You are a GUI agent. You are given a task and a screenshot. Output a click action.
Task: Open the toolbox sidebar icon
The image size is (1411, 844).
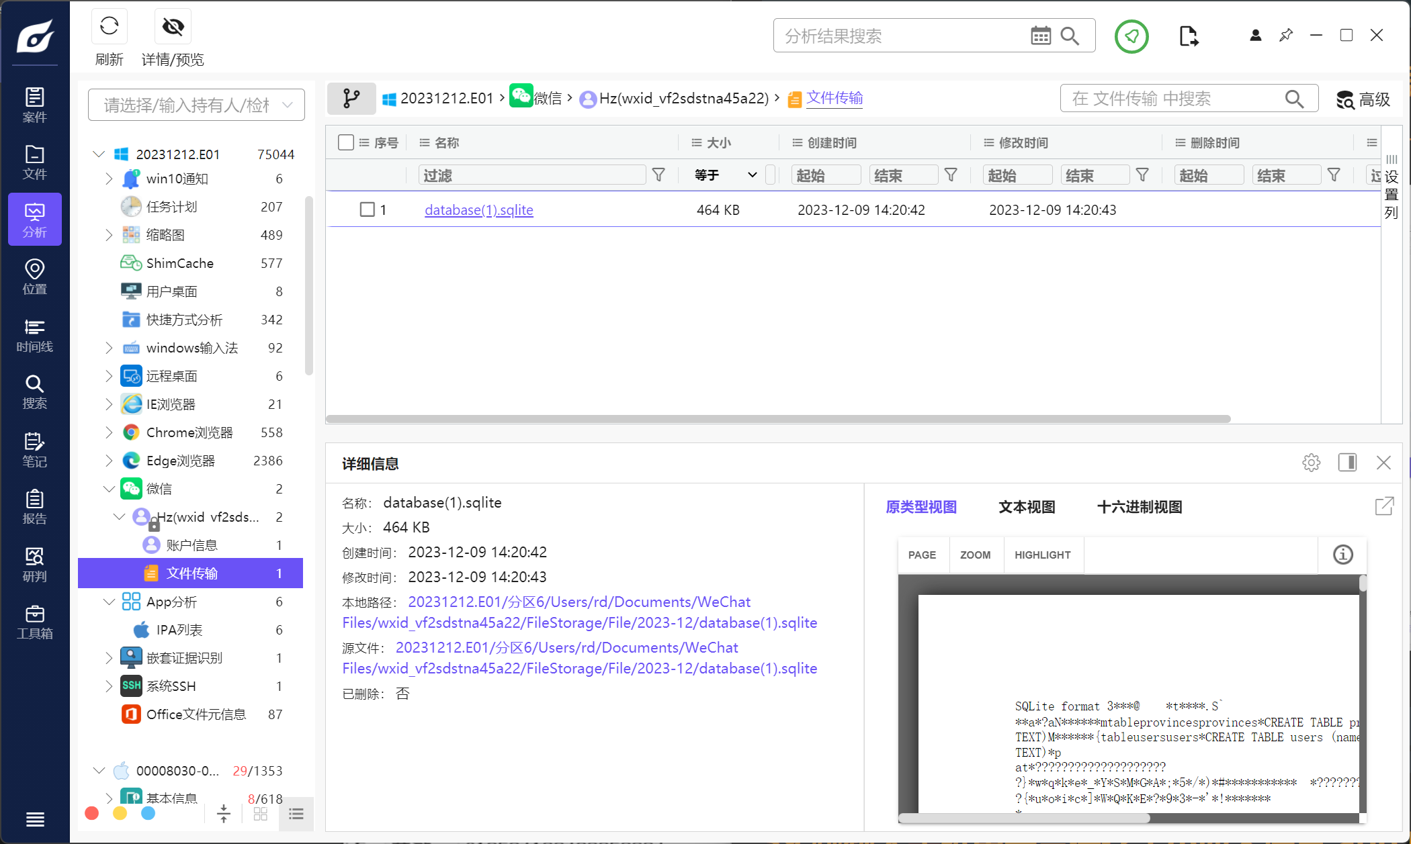[34, 622]
